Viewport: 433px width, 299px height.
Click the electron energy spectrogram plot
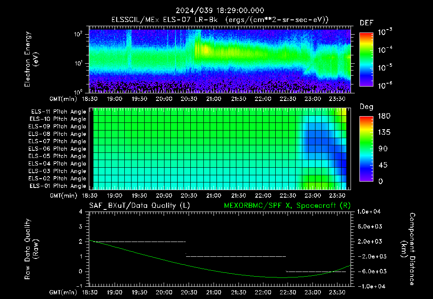[x=220, y=61]
